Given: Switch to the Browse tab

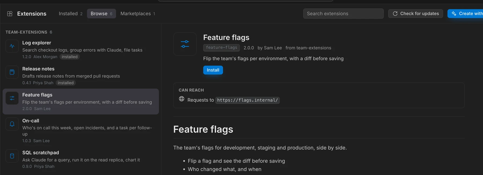Looking at the screenshot, I should coord(101,13).
